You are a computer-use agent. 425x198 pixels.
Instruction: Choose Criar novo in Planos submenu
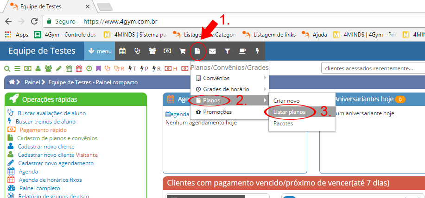[286, 100]
